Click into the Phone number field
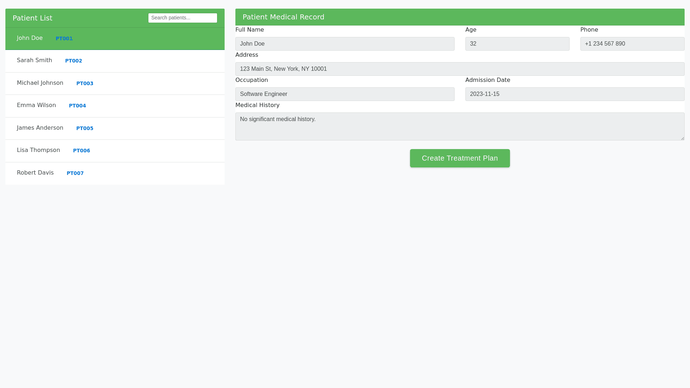Image resolution: width=690 pixels, height=388 pixels. [632, 44]
